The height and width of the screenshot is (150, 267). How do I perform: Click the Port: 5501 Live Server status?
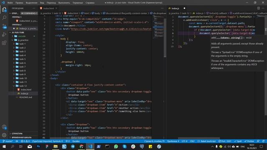click(x=225, y=141)
